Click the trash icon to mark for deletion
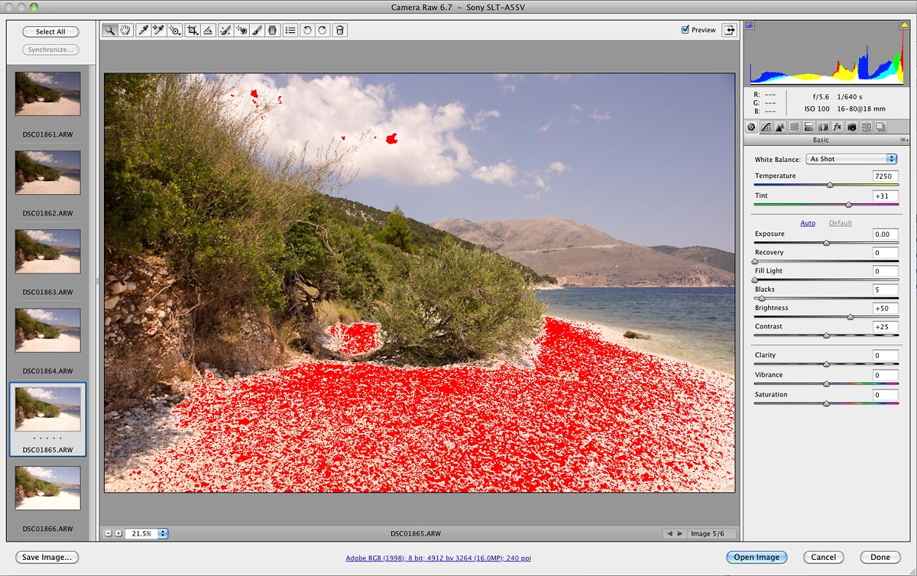 340,31
